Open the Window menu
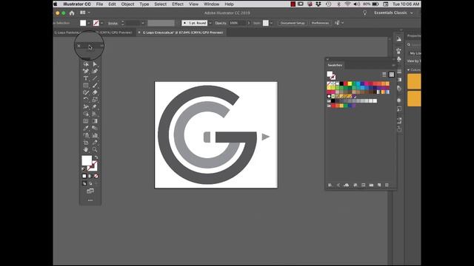474x266 pixels. pos(211,4)
